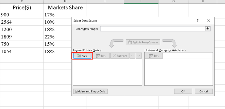Viewport: 225px width, 109px height.
Task: Click the Remove series button
Action: point(119,56)
